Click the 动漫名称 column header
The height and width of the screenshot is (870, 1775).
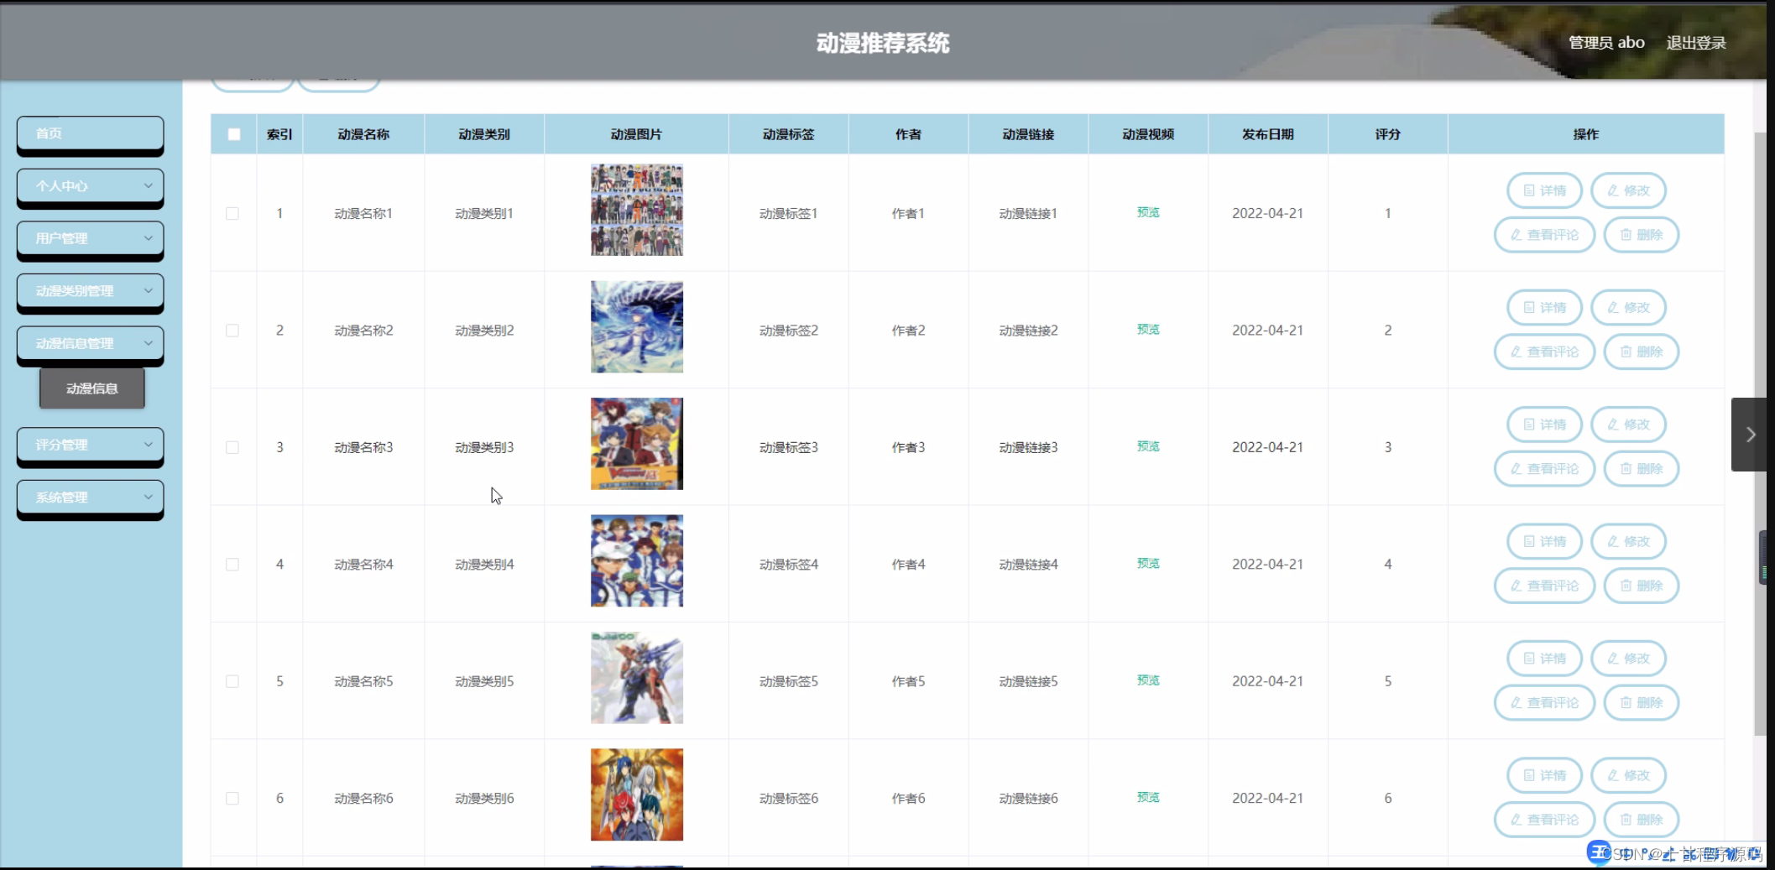point(363,134)
